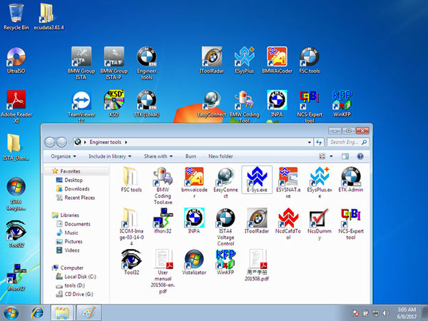Select ETK Admin in the folder window
The width and height of the screenshot is (428, 321).
pos(351,179)
